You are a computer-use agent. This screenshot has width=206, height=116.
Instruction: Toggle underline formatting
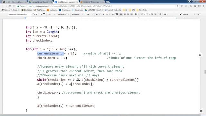(x=104, y=14)
